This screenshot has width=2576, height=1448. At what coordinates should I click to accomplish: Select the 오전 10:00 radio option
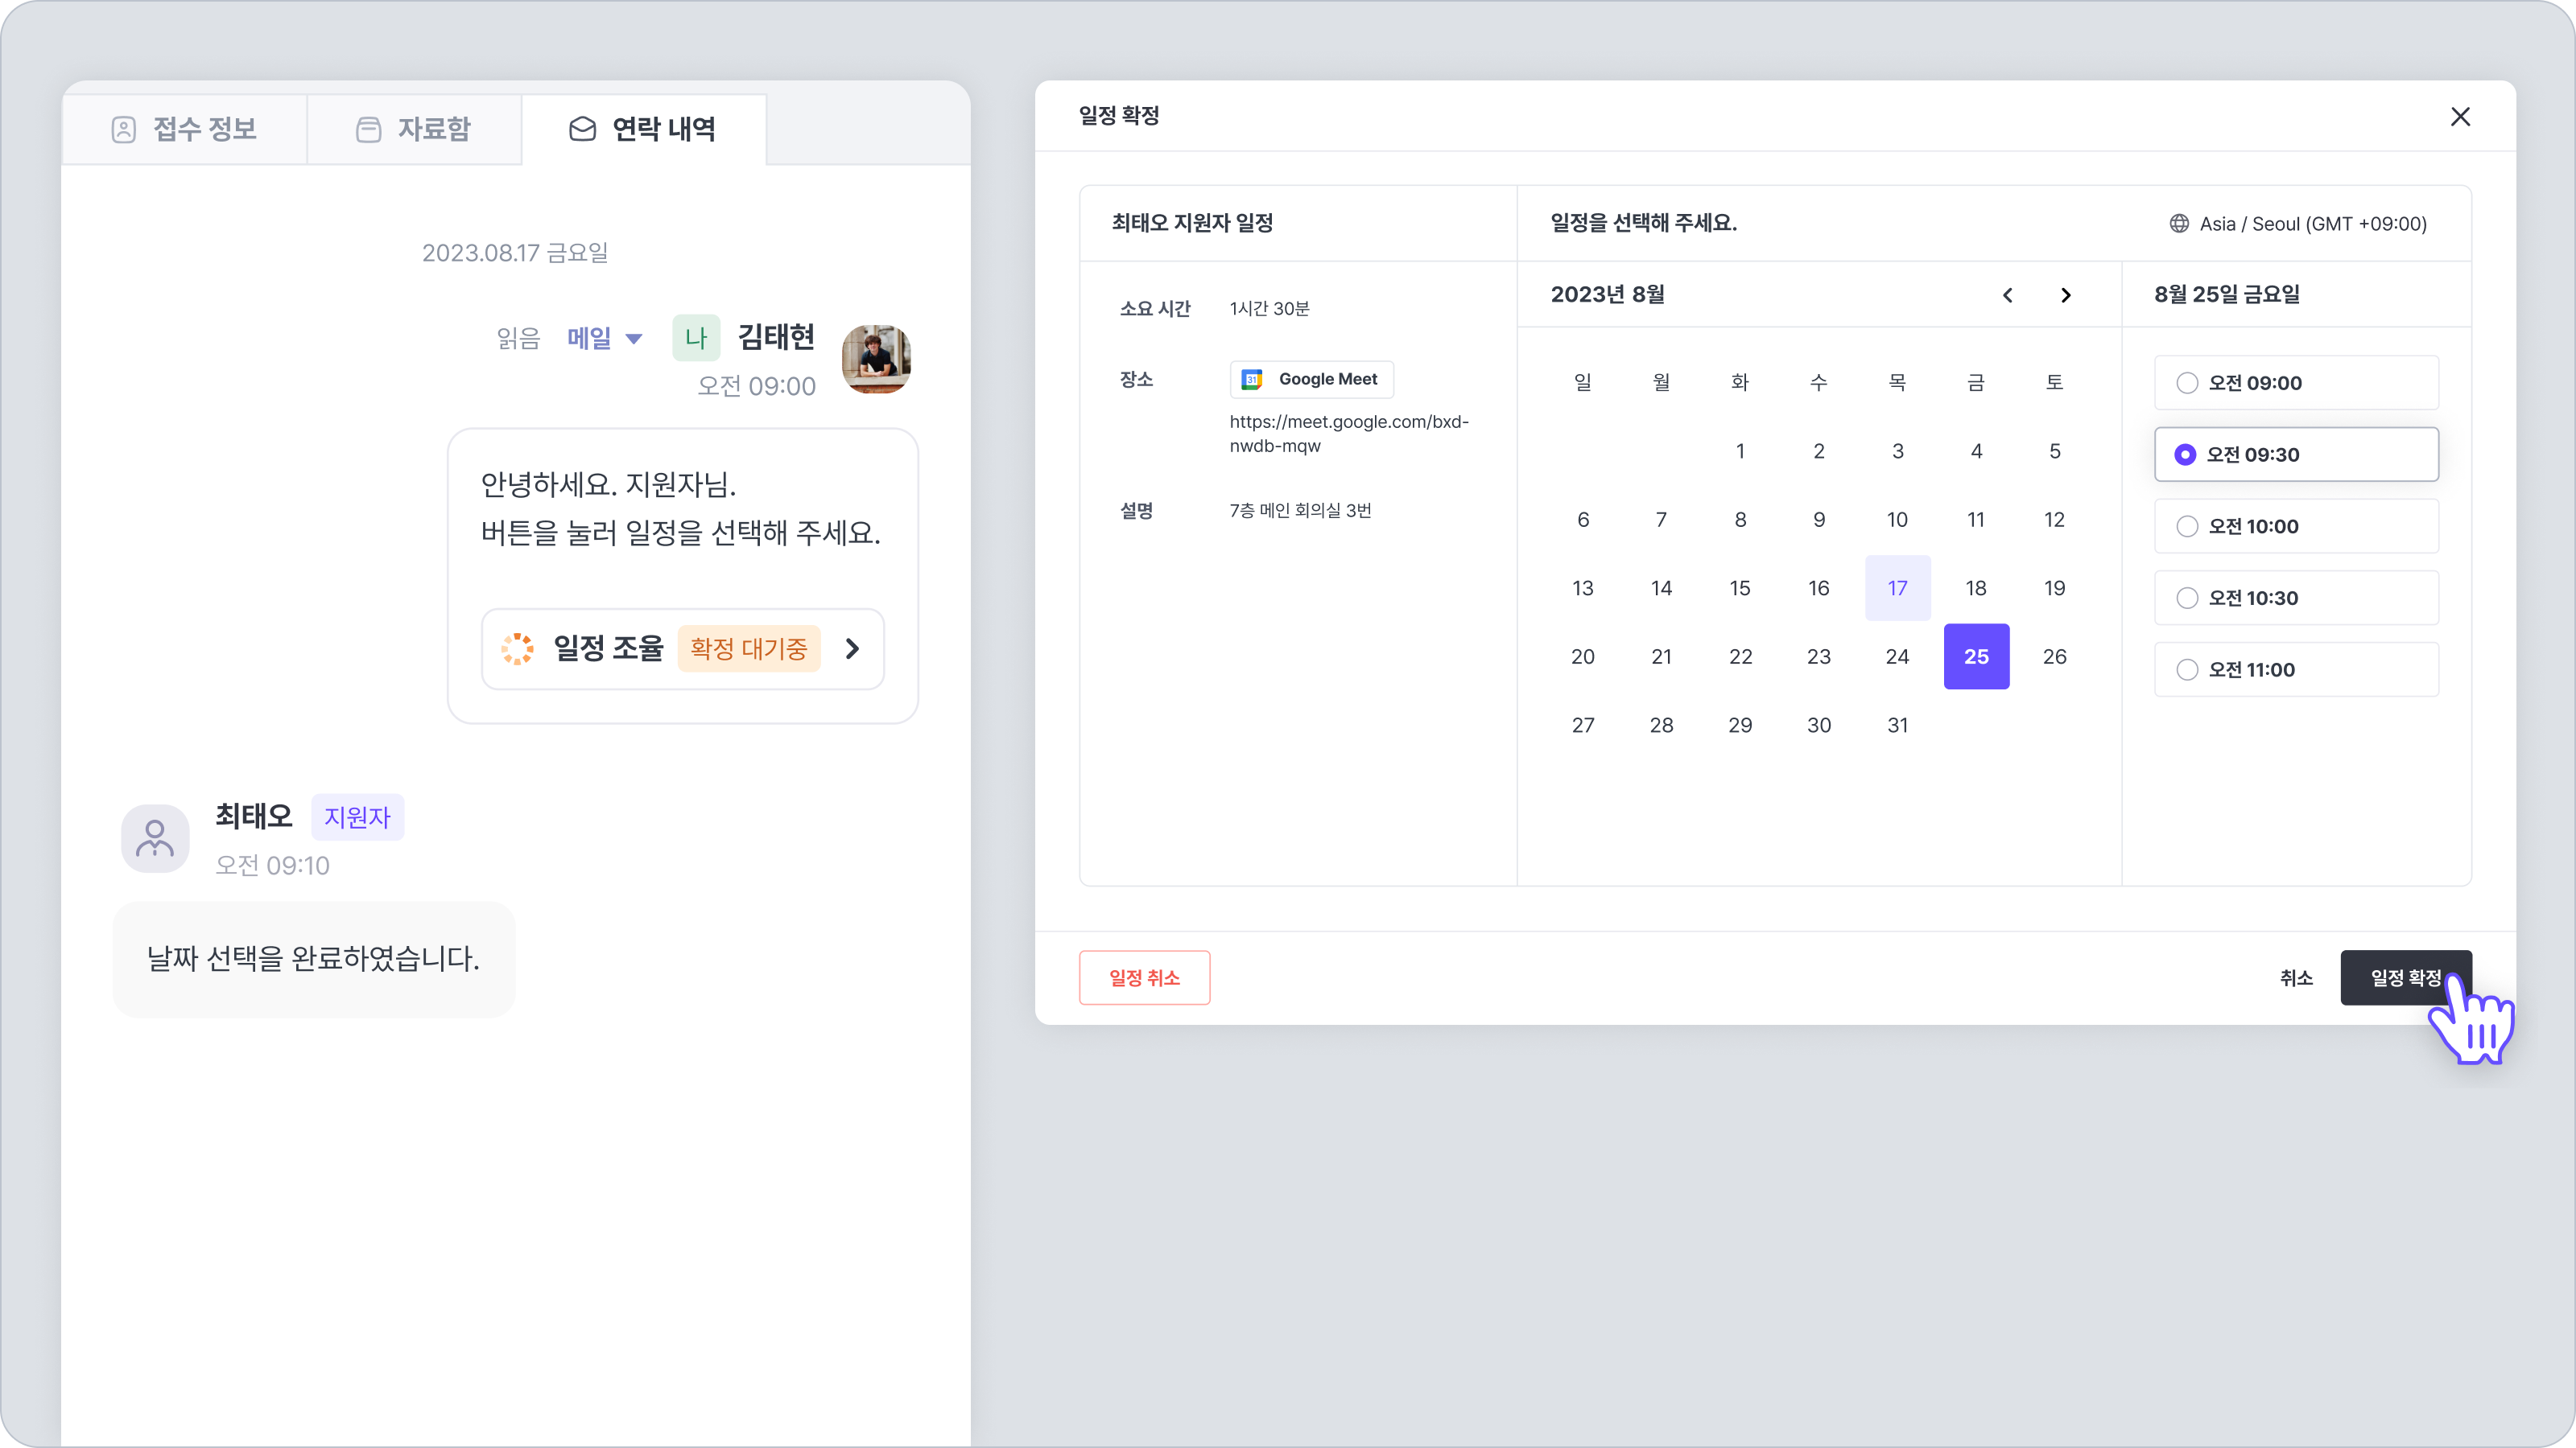point(2187,527)
